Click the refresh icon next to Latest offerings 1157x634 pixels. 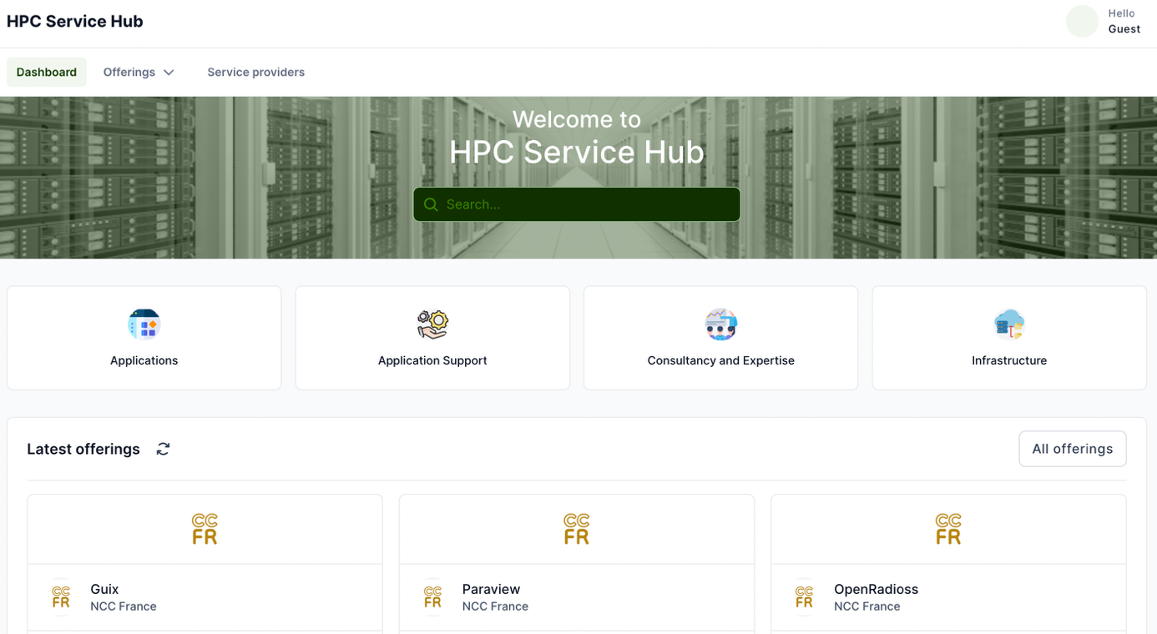(163, 449)
